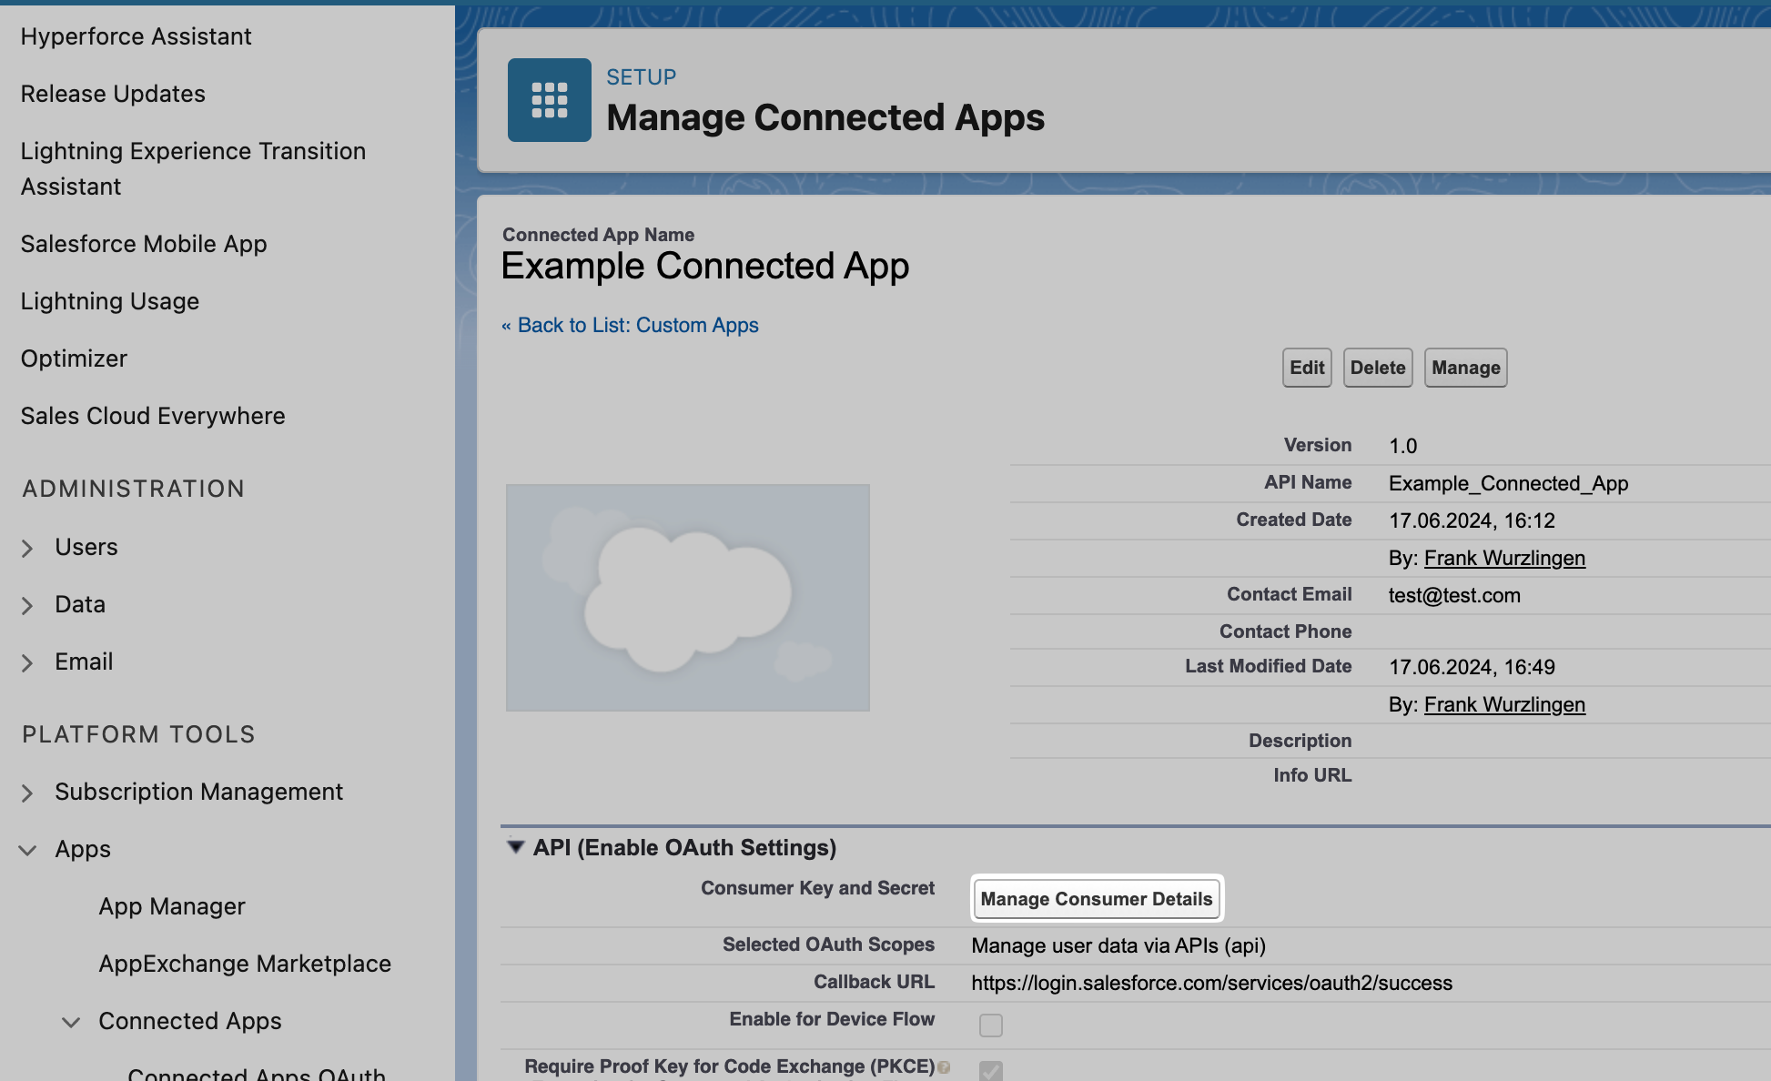Viewport: 1771px width, 1081px height.
Task: Collapse Connected Apps sub-menu
Action: coord(71,1022)
